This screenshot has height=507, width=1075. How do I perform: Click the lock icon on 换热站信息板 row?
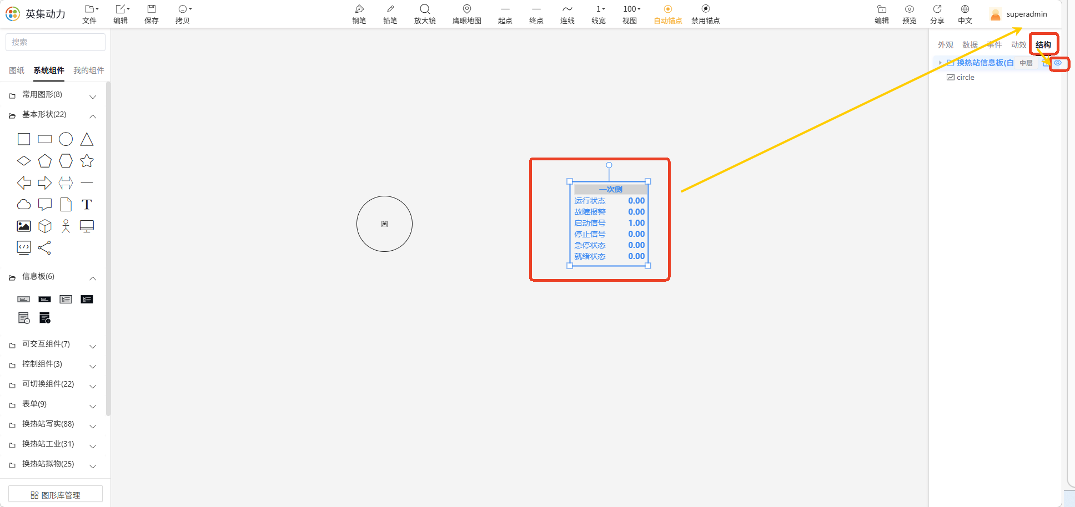click(x=1047, y=63)
